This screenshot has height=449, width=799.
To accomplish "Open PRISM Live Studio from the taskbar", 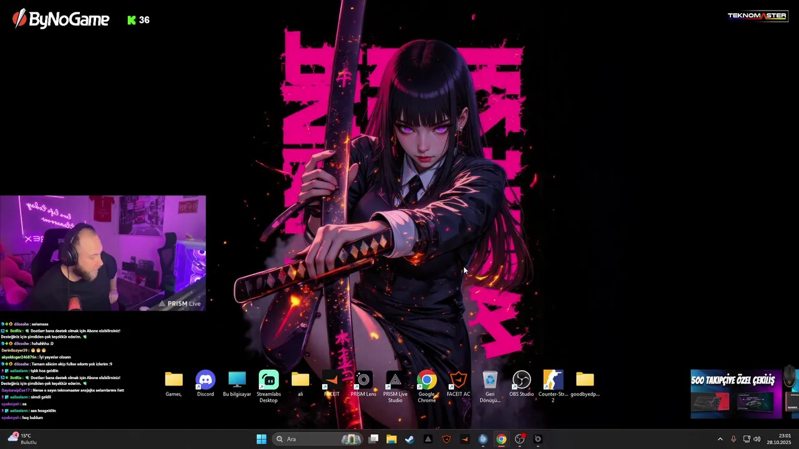I will coord(428,439).
